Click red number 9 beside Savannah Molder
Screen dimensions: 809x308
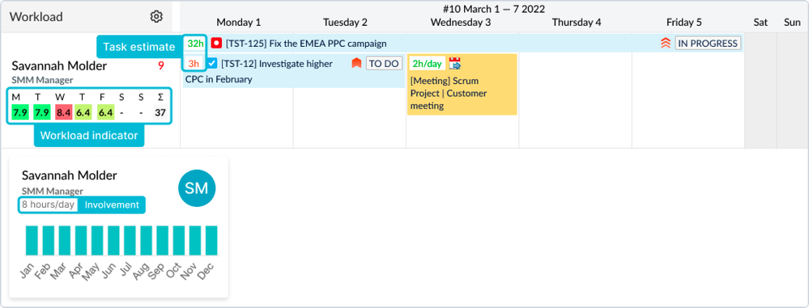tap(161, 66)
